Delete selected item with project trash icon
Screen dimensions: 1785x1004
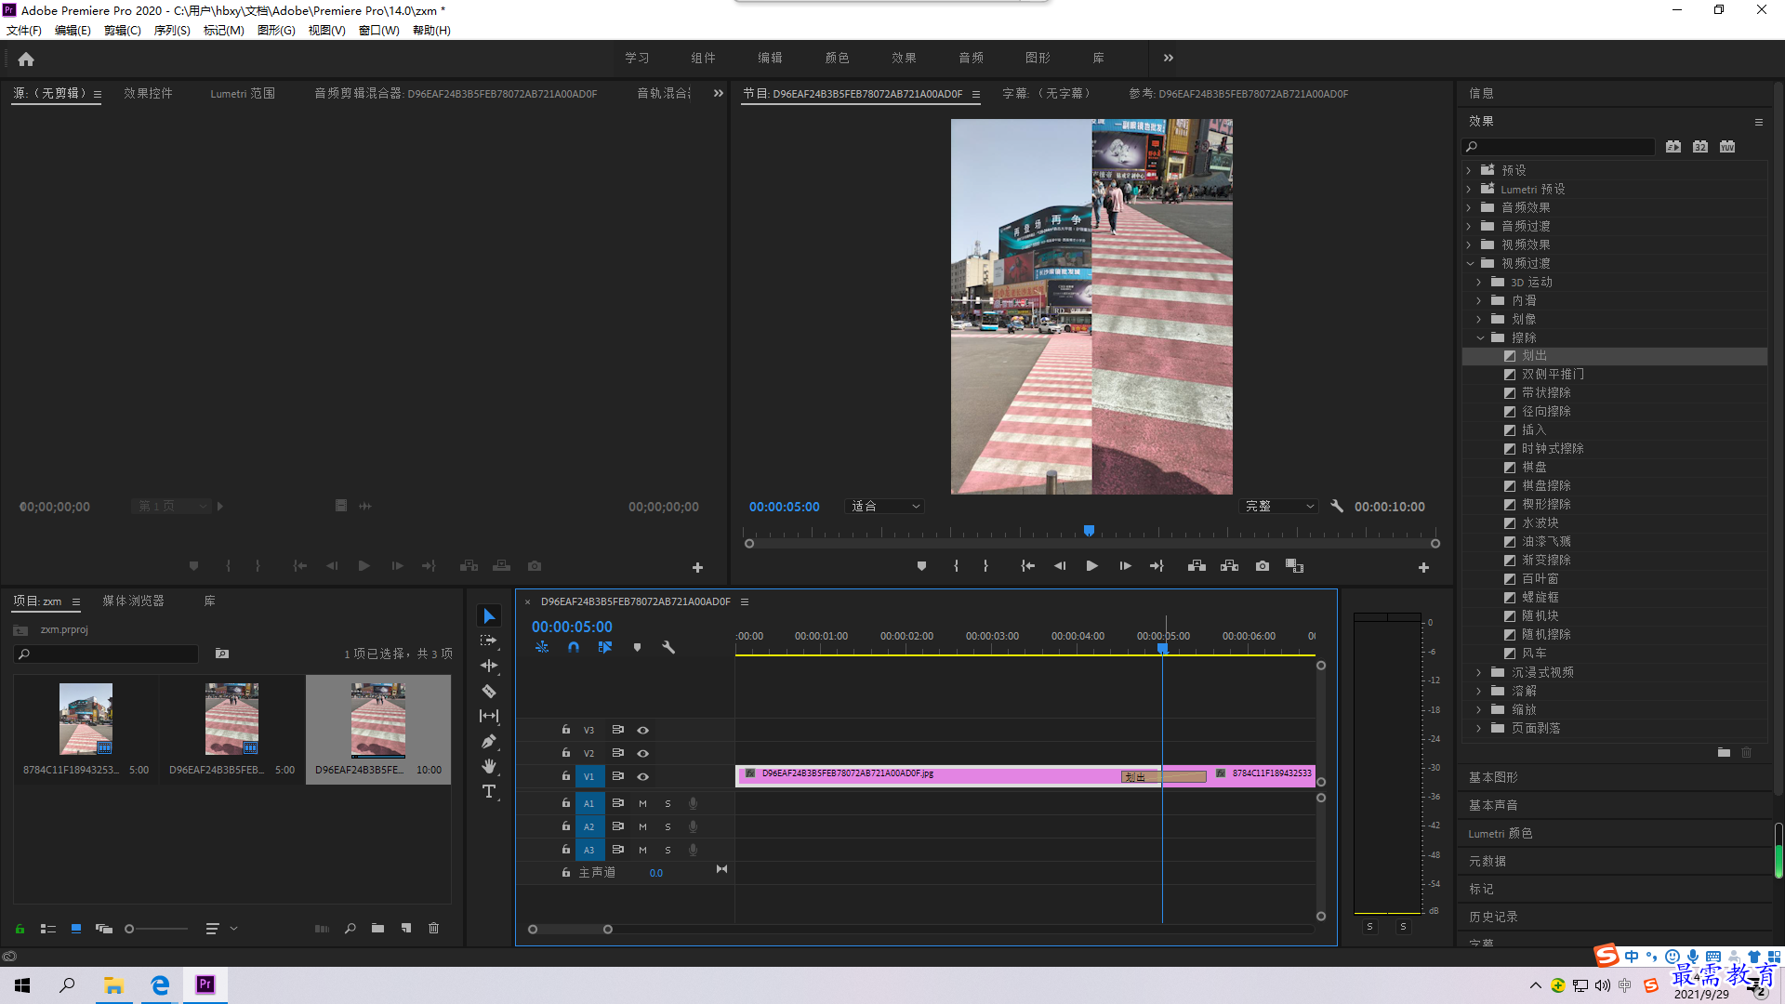click(x=433, y=928)
